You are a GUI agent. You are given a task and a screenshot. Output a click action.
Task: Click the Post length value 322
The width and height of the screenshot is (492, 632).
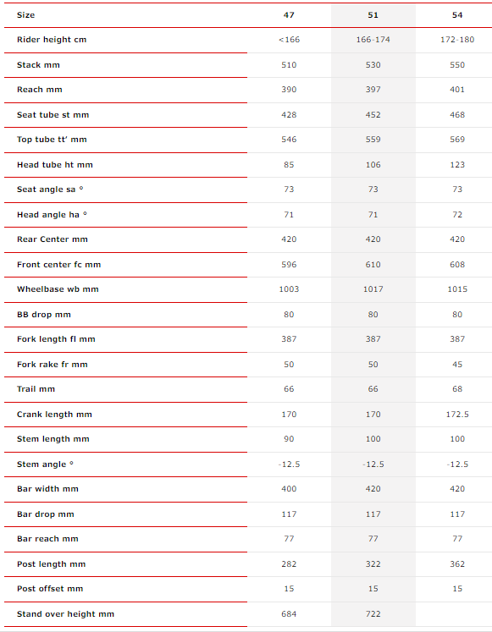click(x=373, y=564)
